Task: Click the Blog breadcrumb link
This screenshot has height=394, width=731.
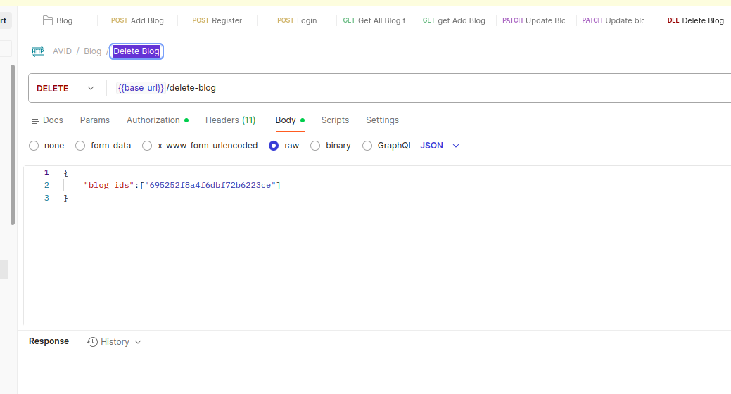Action: pyautogui.click(x=92, y=51)
